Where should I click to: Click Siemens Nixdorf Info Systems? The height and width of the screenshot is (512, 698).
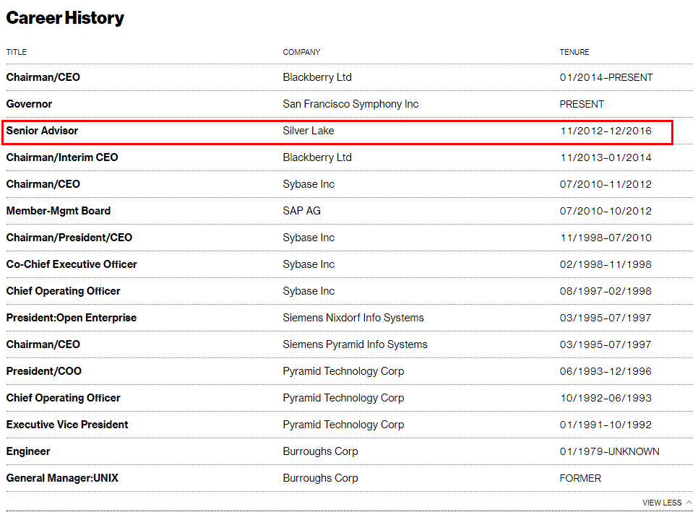pyautogui.click(x=353, y=318)
